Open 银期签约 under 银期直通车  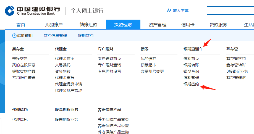191,84
